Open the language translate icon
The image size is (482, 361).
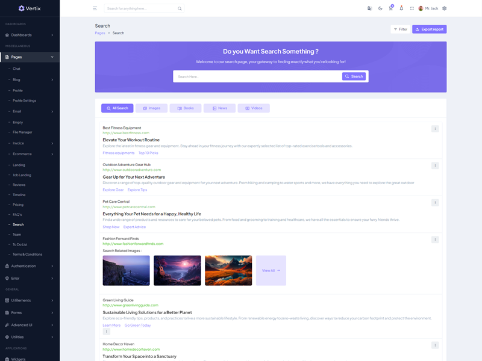click(x=369, y=8)
